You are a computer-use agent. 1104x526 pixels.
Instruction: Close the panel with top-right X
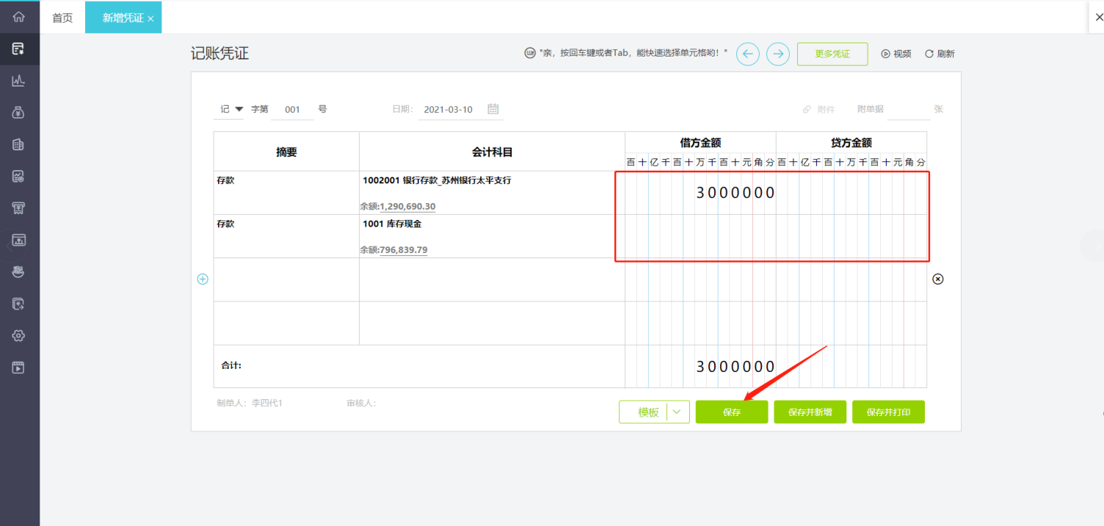1099,16
